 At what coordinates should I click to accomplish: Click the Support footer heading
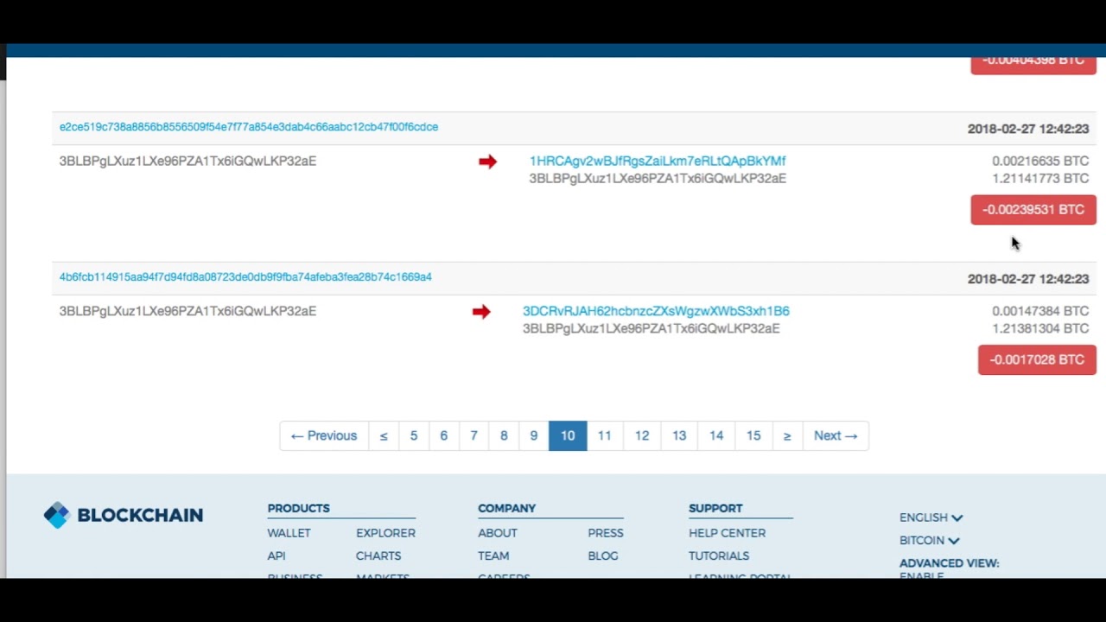pos(715,509)
